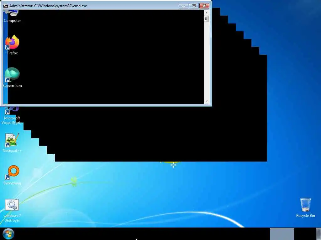
Task: Minimize the cmd.exe window
Action: (183, 6)
